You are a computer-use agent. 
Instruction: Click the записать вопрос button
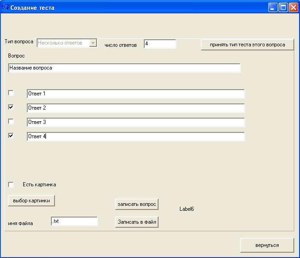click(x=137, y=205)
